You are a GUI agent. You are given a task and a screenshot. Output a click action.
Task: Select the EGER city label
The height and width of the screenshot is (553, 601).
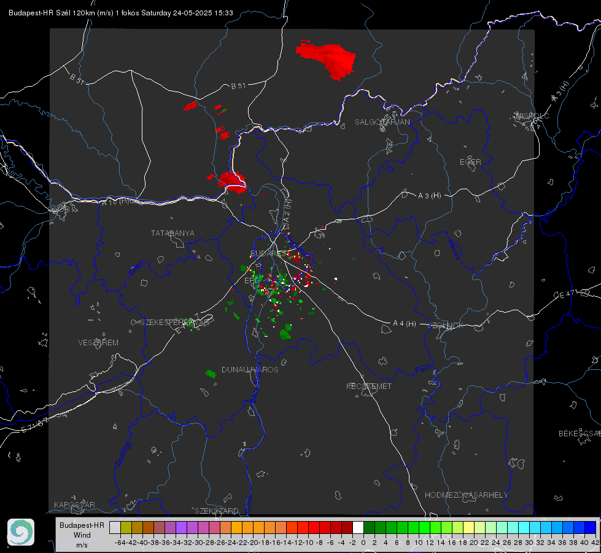tap(470, 162)
